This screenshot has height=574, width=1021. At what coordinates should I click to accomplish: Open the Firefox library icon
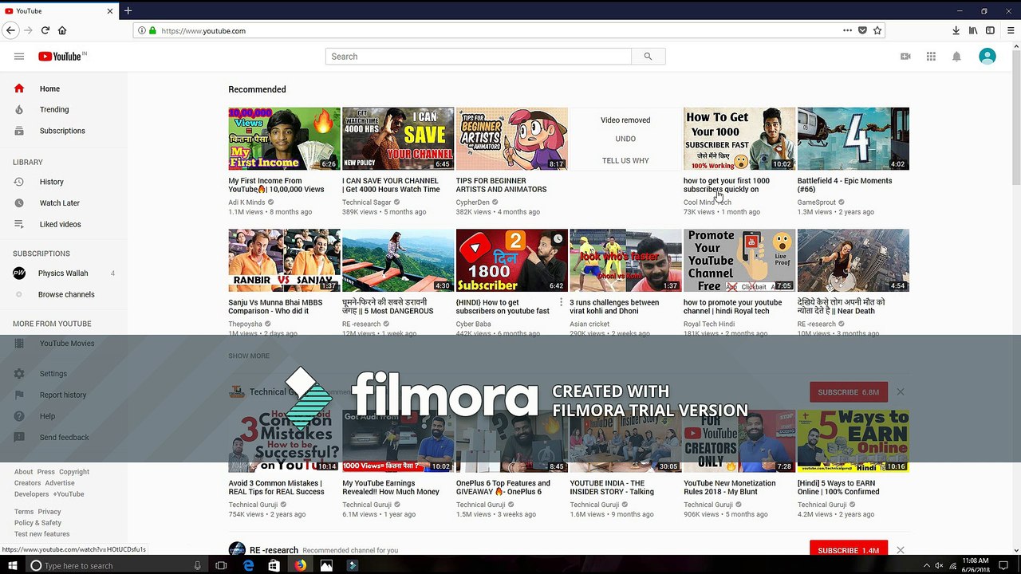tap(973, 30)
